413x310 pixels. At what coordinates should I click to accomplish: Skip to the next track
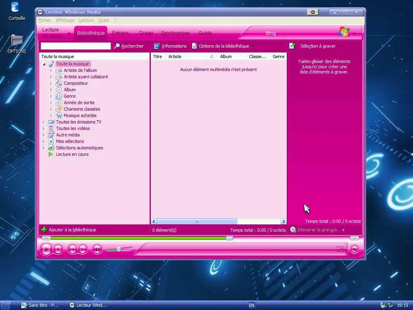(82, 249)
